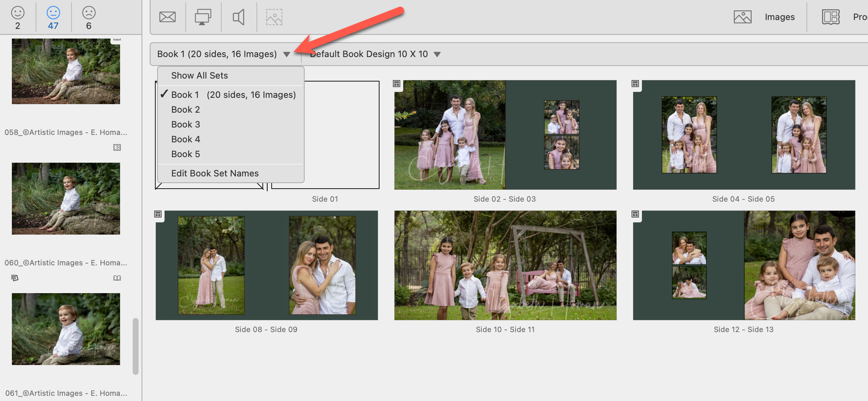868x401 pixels.
Task: Choose Show All Sets menu option
Action: [x=199, y=76]
